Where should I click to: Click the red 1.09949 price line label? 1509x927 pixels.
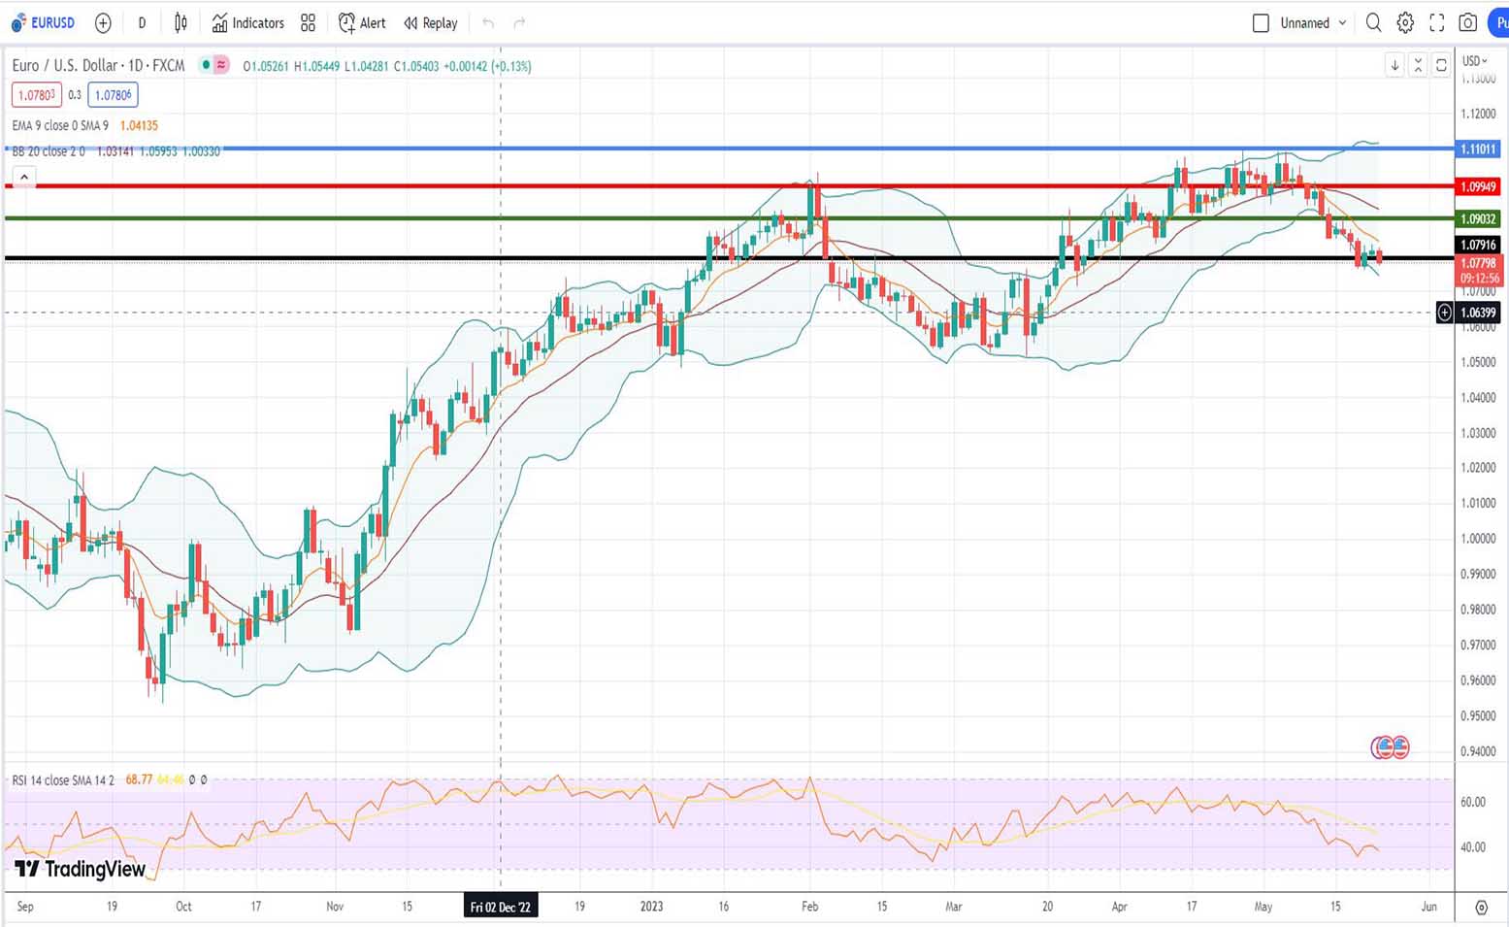(1478, 186)
